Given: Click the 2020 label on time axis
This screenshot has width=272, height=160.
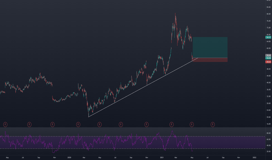Looking at the screenshot, I should point(69,158).
